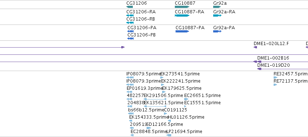Click the EK179625.5prime EST label
Image resolution: width=308 pixels, height=137 pixels.
click(182, 88)
